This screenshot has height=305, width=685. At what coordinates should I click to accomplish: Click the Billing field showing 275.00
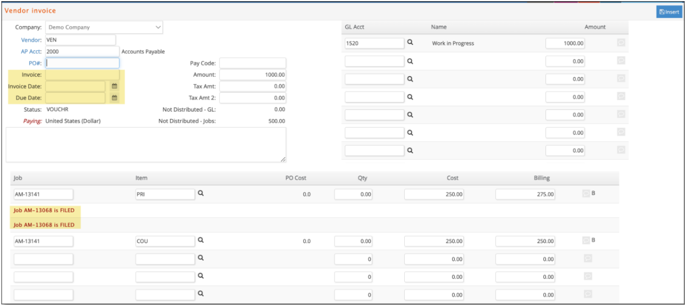click(525, 194)
